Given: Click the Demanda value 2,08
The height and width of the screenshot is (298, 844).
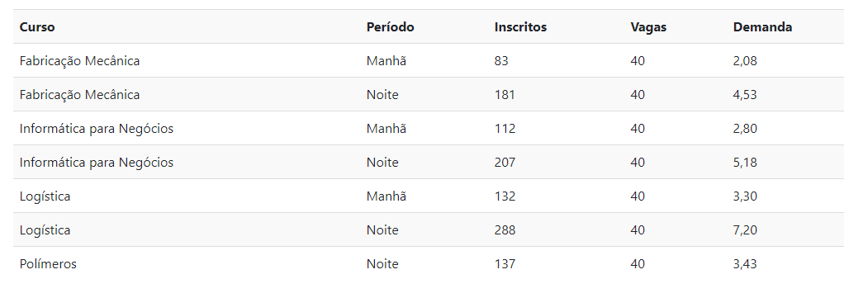Looking at the screenshot, I should (x=745, y=61).
